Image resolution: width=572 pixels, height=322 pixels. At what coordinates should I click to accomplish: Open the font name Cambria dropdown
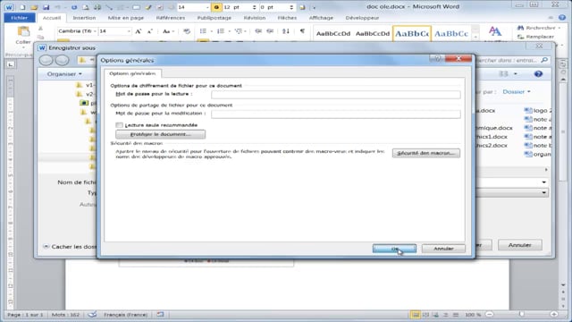[95, 31]
